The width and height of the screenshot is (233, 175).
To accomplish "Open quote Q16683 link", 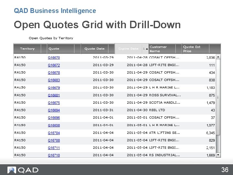I will pos(54,80).
